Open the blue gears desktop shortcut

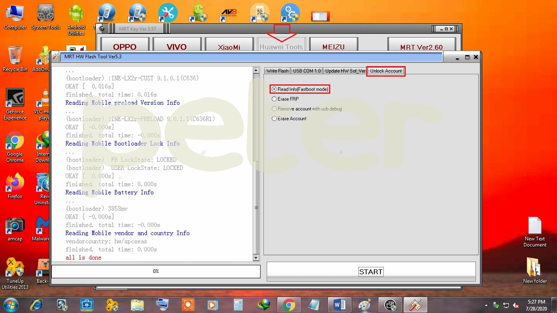(290, 13)
